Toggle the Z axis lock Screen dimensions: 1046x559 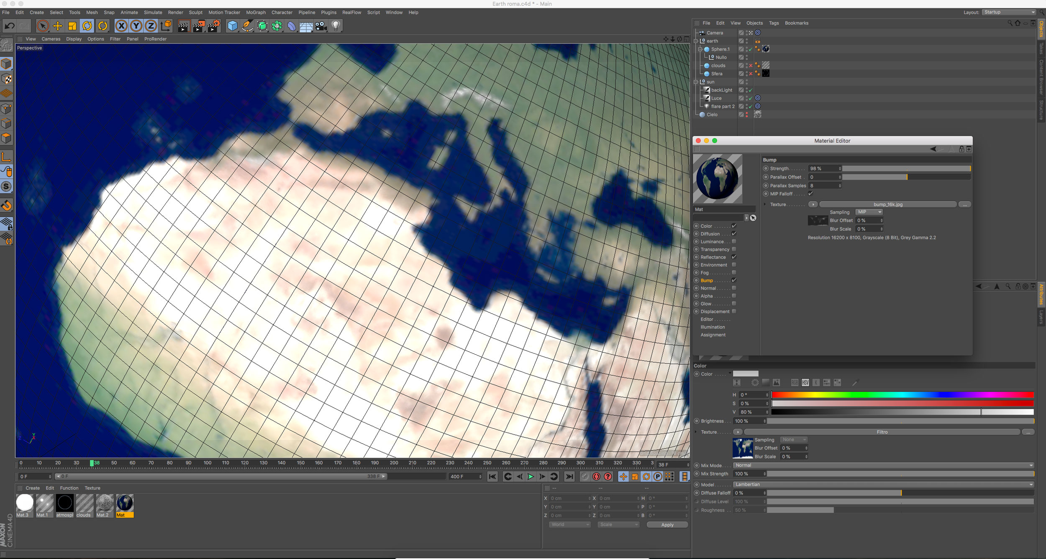point(151,26)
